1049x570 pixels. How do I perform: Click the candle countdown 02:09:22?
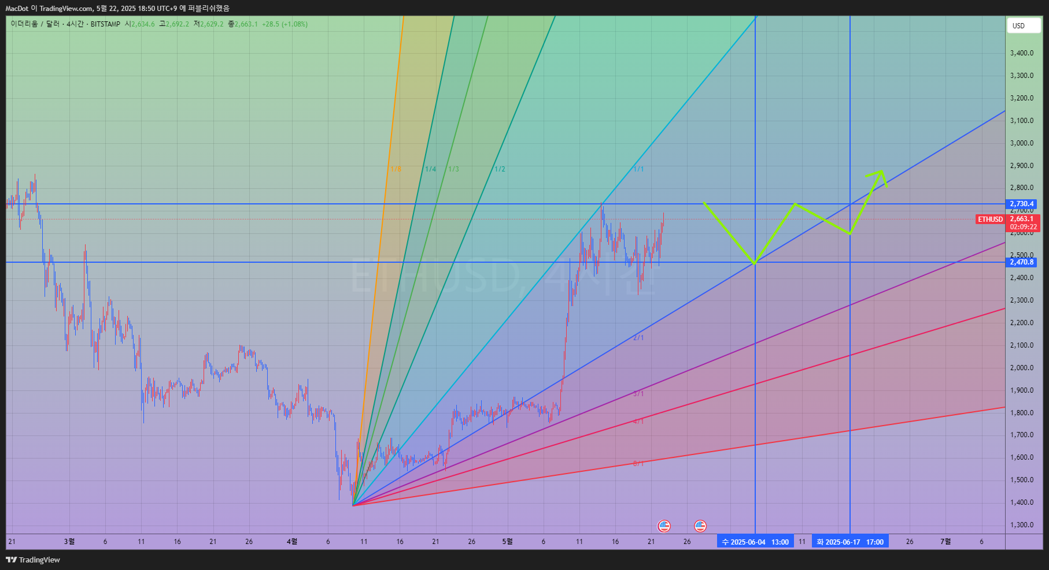1023,227
